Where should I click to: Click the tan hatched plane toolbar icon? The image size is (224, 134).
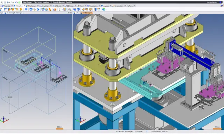click(x=34, y=9)
